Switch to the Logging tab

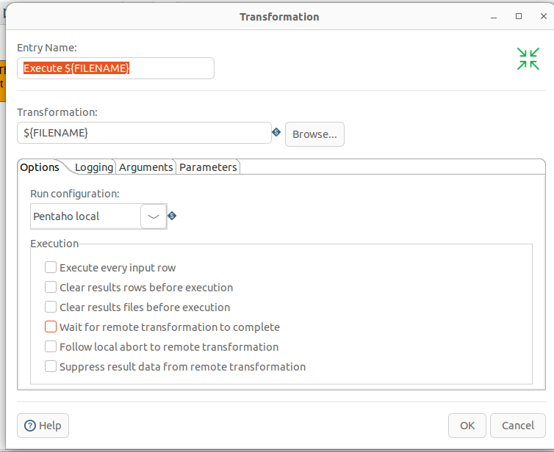pos(94,167)
